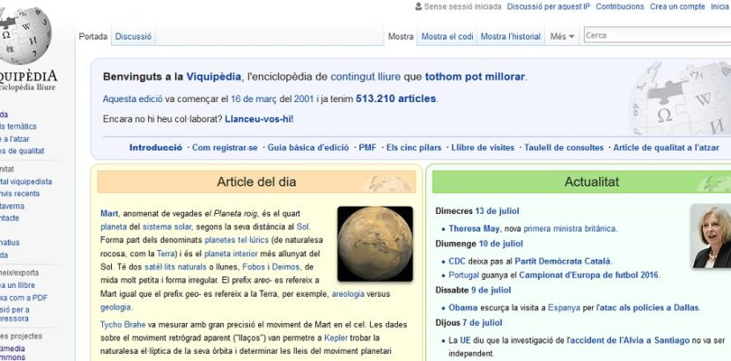Open the Introducció link
Viewport: 731px width, 361px height.
pyautogui.click(x=156, y=148)
